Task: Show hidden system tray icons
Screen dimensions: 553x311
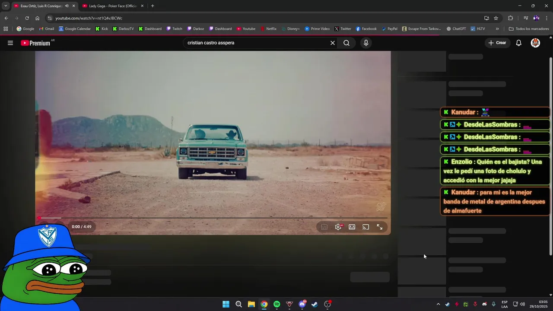Action: point(438,304)
